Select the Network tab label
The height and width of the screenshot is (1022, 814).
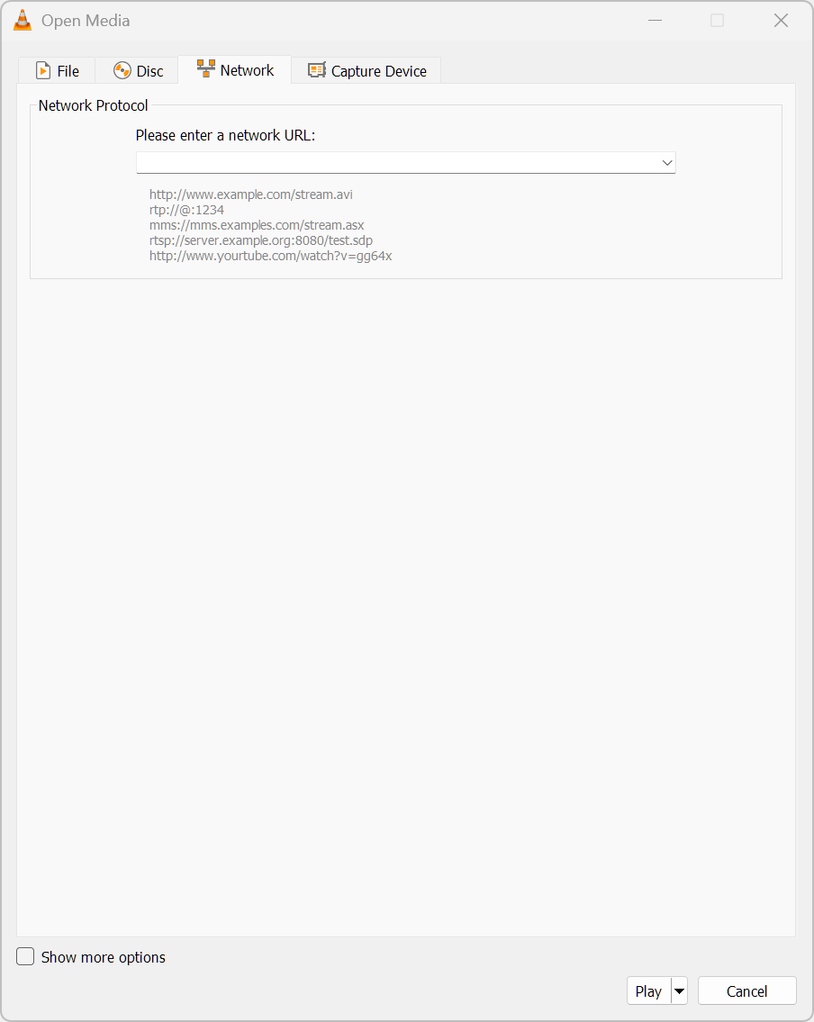(x=247, y=69)
